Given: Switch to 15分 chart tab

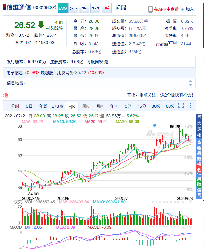Looking at the screenshot, I should pos(142,106).
